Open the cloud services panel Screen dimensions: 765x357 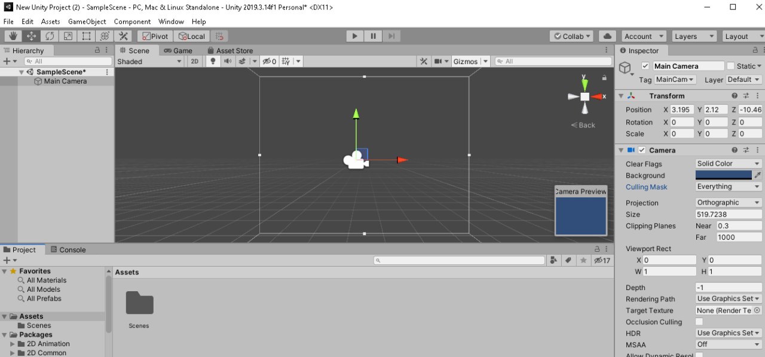point(607,36)
